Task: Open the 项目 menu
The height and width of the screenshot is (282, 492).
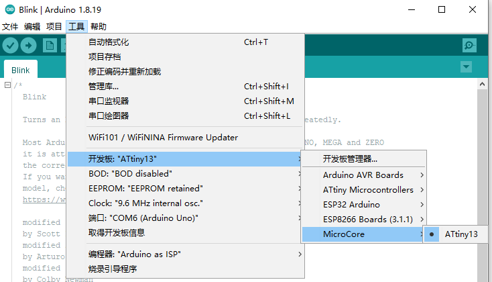Action: [54, 27]
